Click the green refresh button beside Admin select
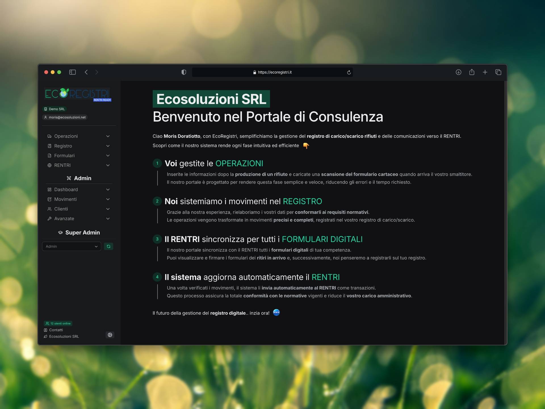Screen dimensions: 545x409 click(108, 246)
